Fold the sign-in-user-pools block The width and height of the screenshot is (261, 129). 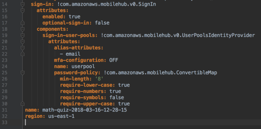point(23,36)
